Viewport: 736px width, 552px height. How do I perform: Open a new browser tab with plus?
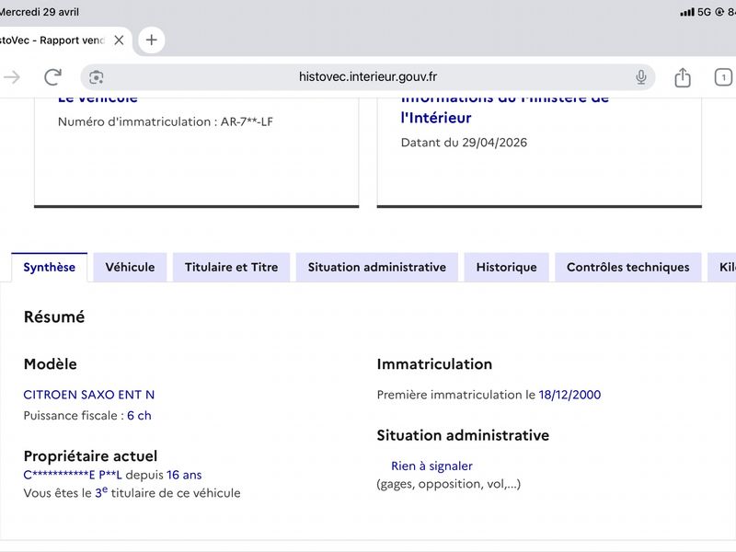(x=151, y=40)
